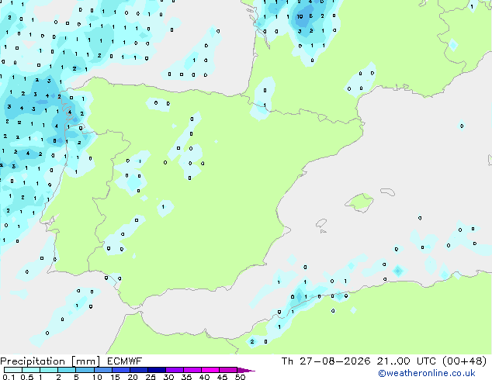Select the 5–10 mm light blue swatch
The width and height of the screenshot is (492, 380).
pyautogui.click(x=85, y=370)
